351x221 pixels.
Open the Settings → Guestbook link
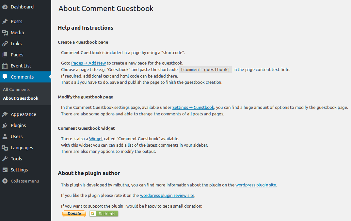193,108
